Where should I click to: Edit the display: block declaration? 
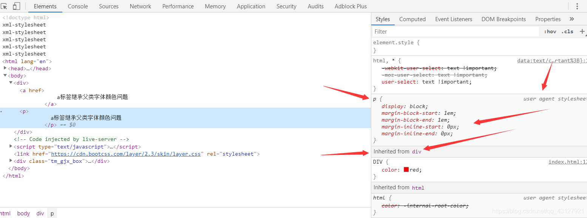click(405, 106)
